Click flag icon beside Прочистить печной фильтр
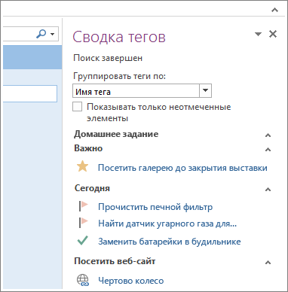The width and height of the screenshot is (288, 292). pyautogui.click(x=84, y=206)
